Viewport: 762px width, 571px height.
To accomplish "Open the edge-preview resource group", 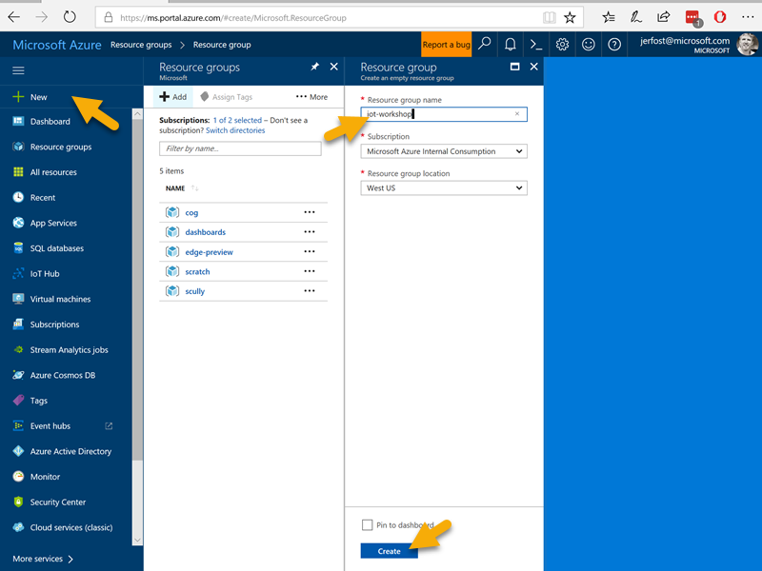I will tap(209, 252).
